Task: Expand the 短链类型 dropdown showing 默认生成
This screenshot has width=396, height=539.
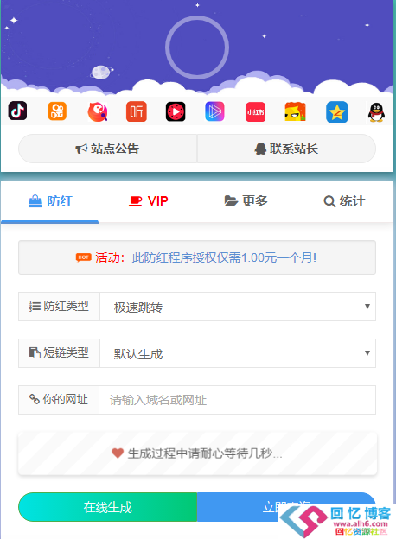Action: point(238,353)
